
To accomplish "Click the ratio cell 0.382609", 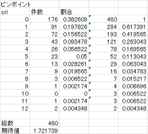I will click(x=74, y=19).
